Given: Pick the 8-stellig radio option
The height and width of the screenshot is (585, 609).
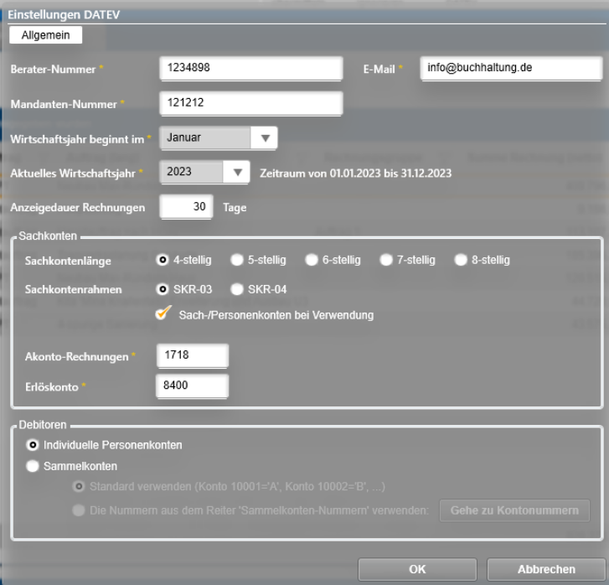Looking at the screenshot, I should point(461,260).
